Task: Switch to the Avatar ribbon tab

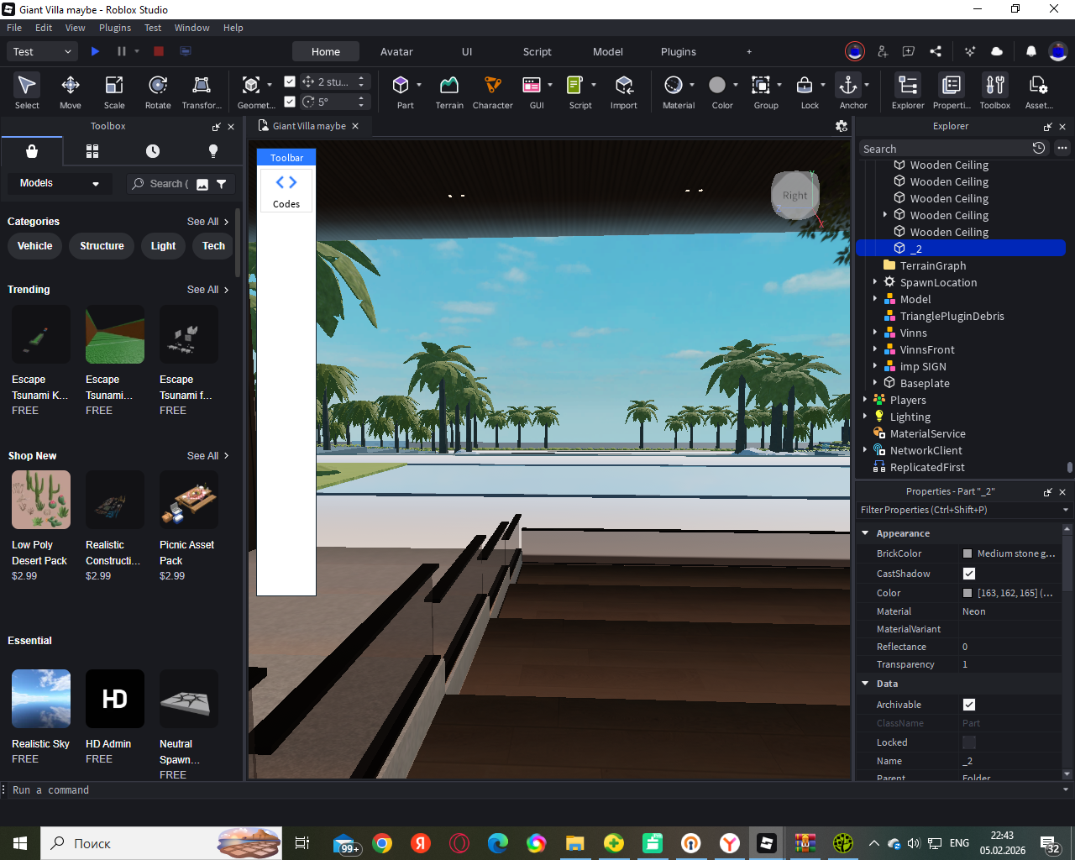Action: point(396,51)
